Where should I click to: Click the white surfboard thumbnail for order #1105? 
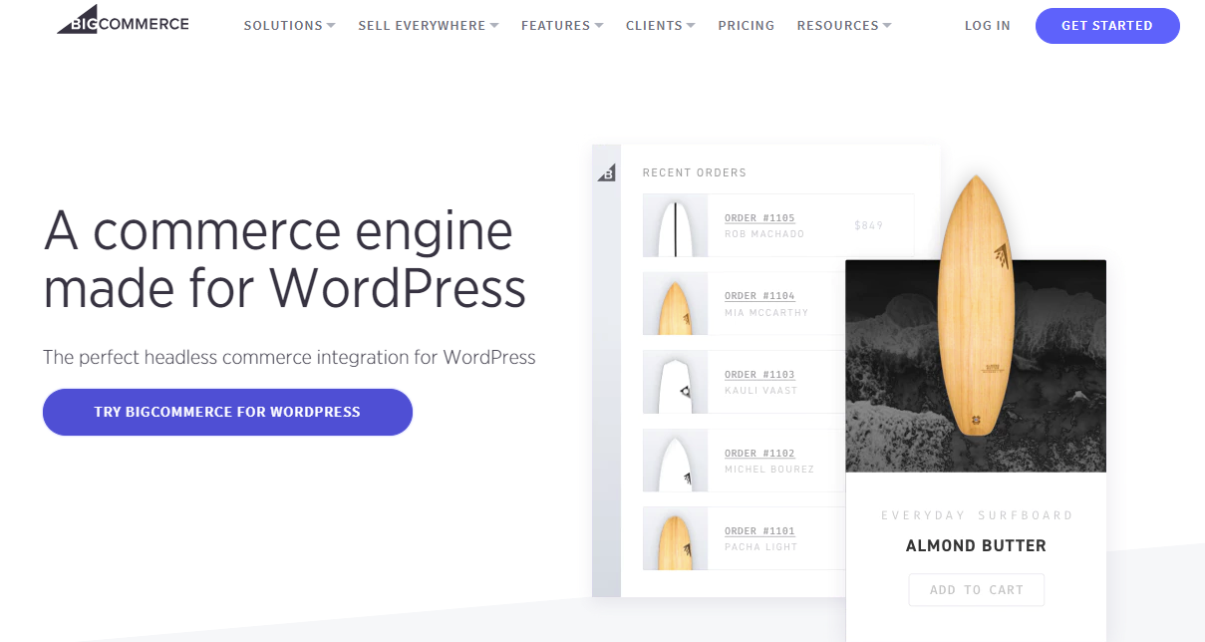pyautogui.click(x=675, y=226)
